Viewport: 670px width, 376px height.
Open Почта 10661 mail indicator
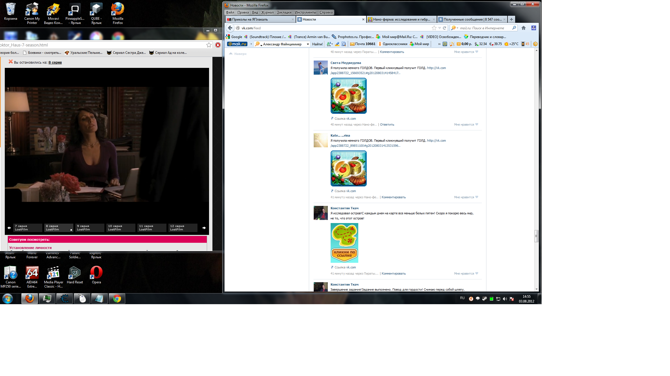pyautogui.click(x=363, y=44)
